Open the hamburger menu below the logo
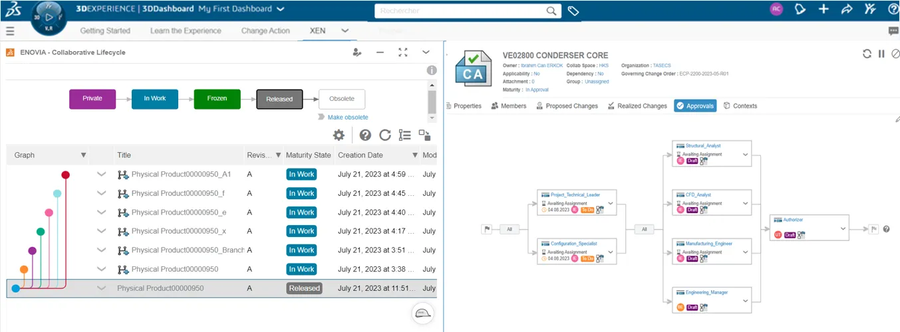 (10, 31)
